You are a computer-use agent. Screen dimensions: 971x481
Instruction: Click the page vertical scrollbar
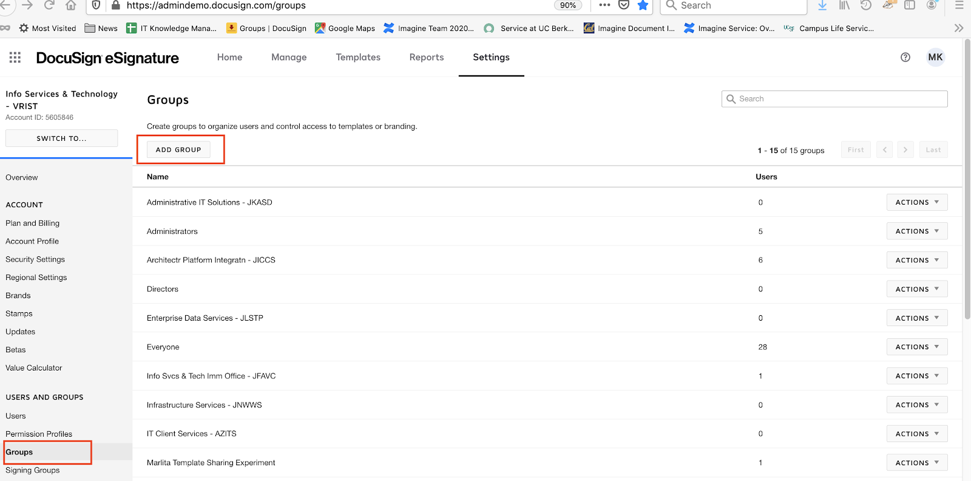tap(967, 179)
